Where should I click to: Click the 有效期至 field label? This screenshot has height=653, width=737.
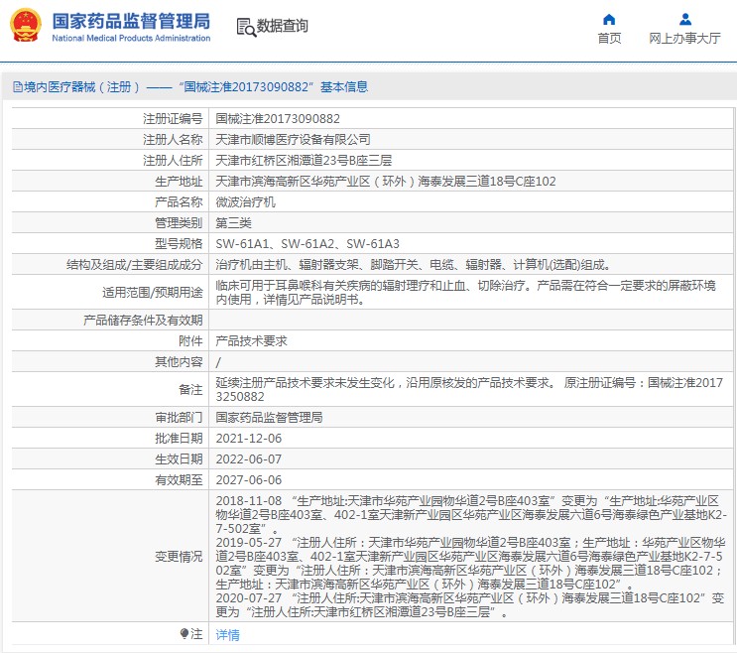[x=179, y=480]
